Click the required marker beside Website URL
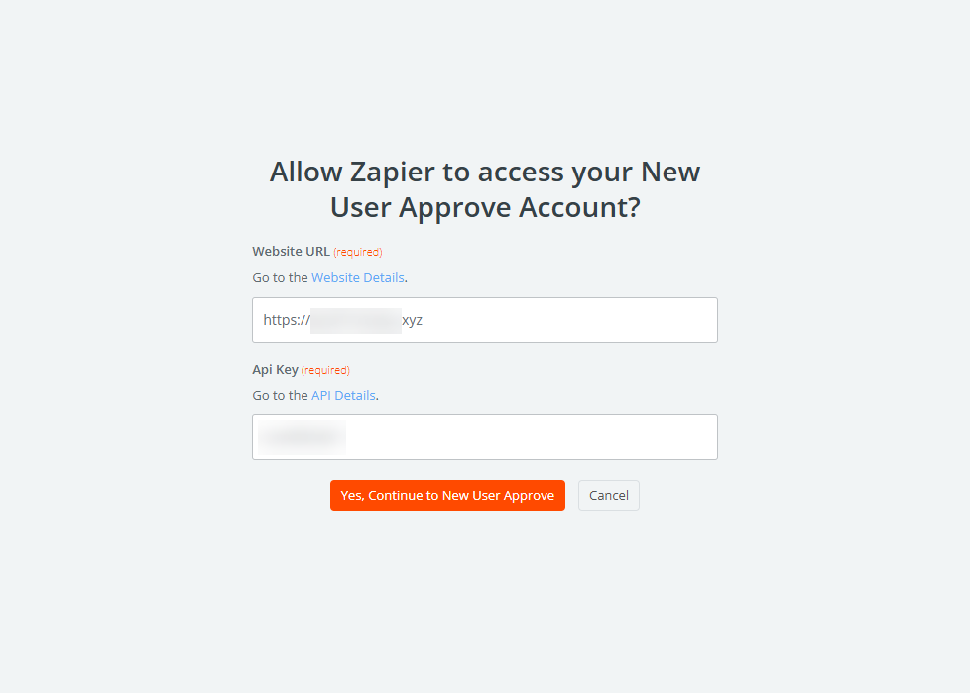 [357, 252]
